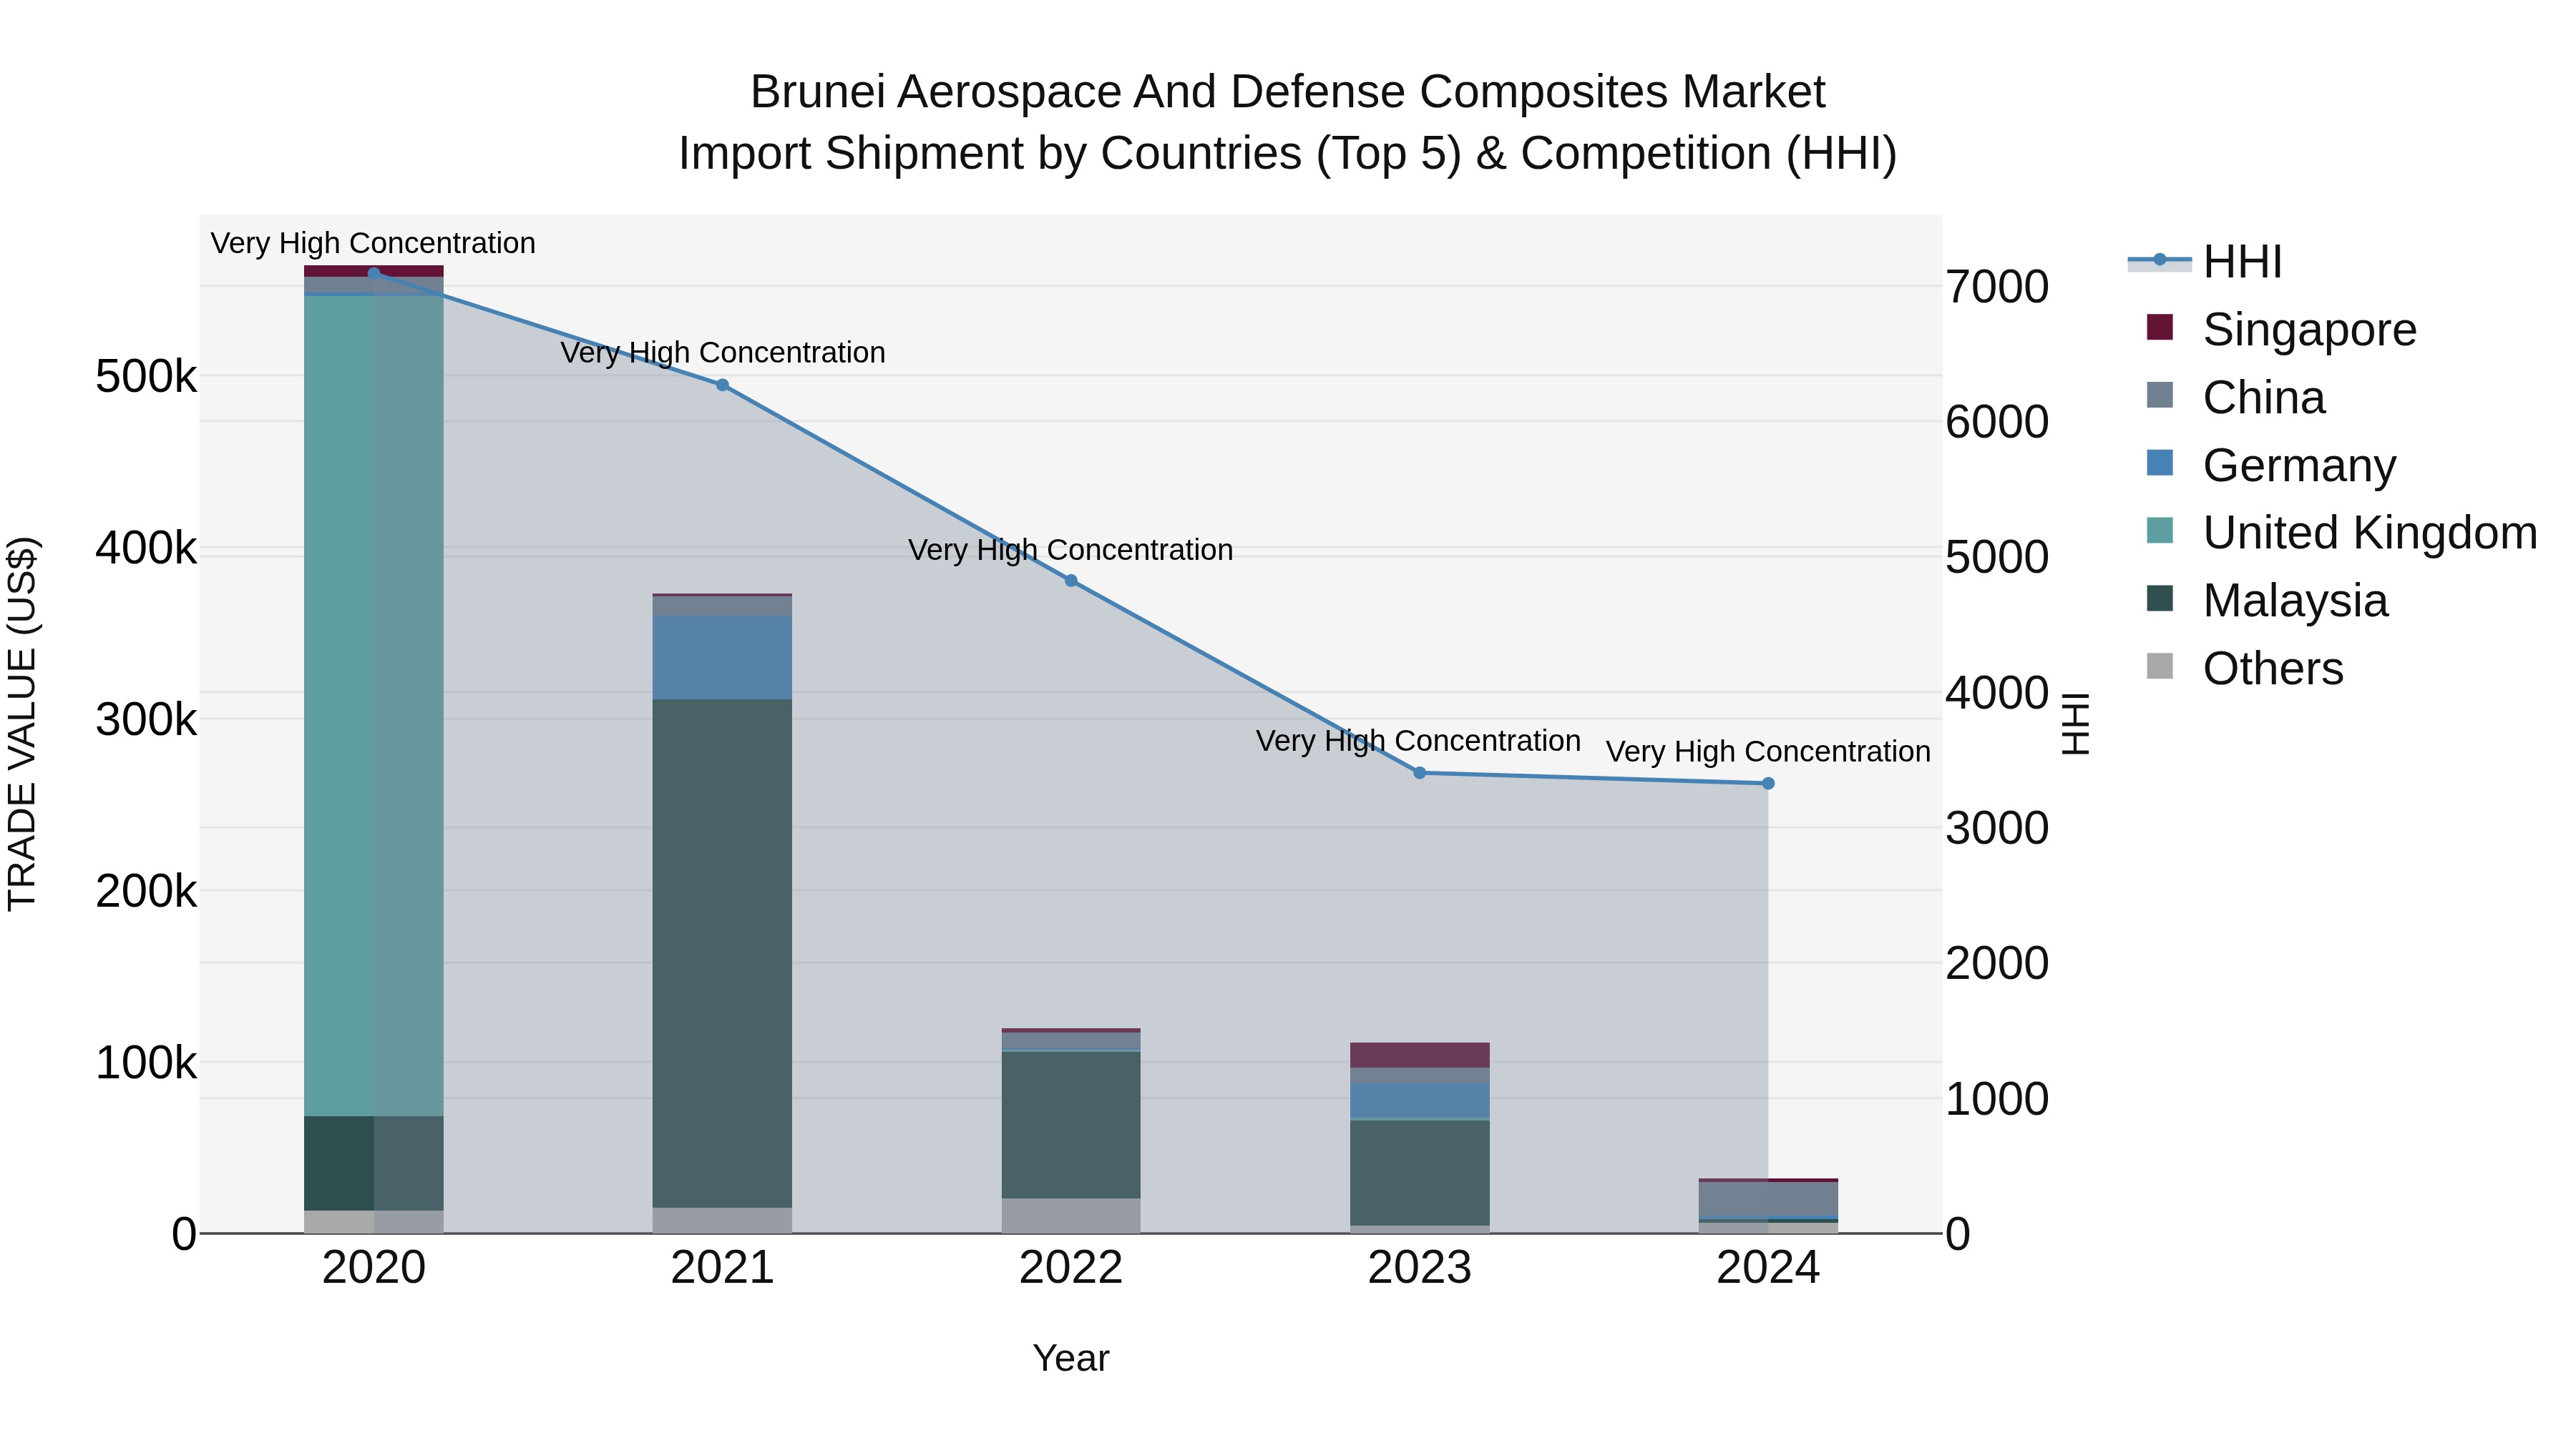
Task: Click the Germany blue color swatch
Action: click(x=2160, y=463)
